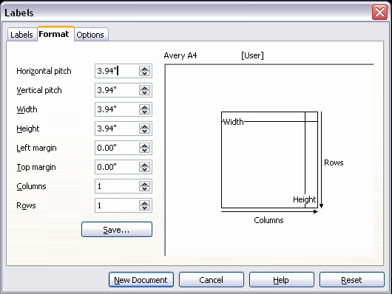The image size is (392, 294).
Task: Switch to the Labels tab
Action: 21,35
